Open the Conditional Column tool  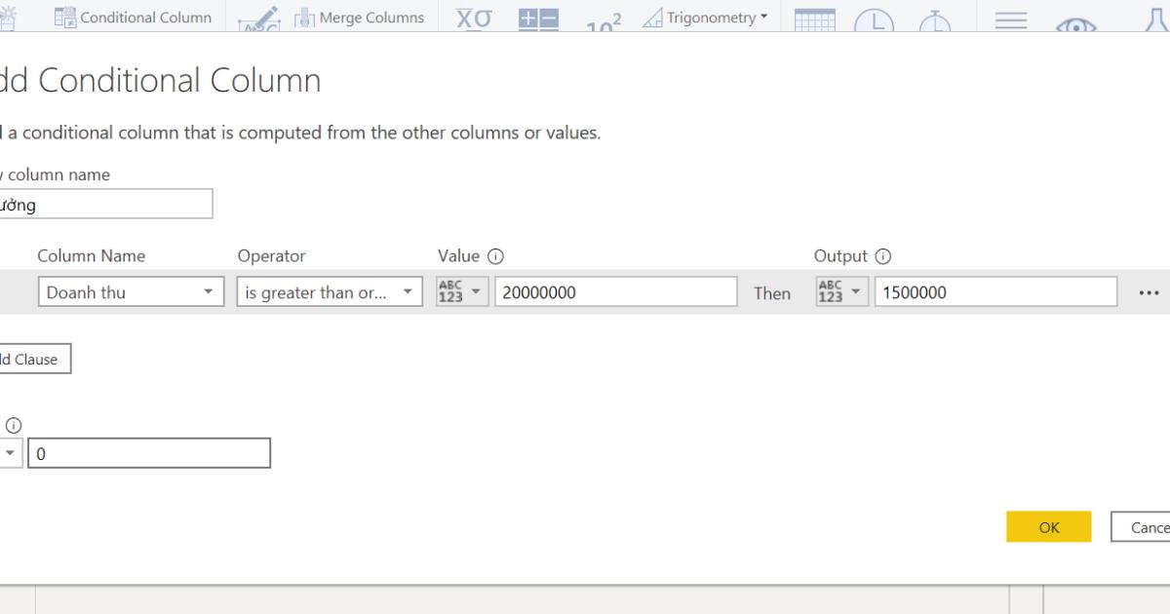click(x=134, y=17)
